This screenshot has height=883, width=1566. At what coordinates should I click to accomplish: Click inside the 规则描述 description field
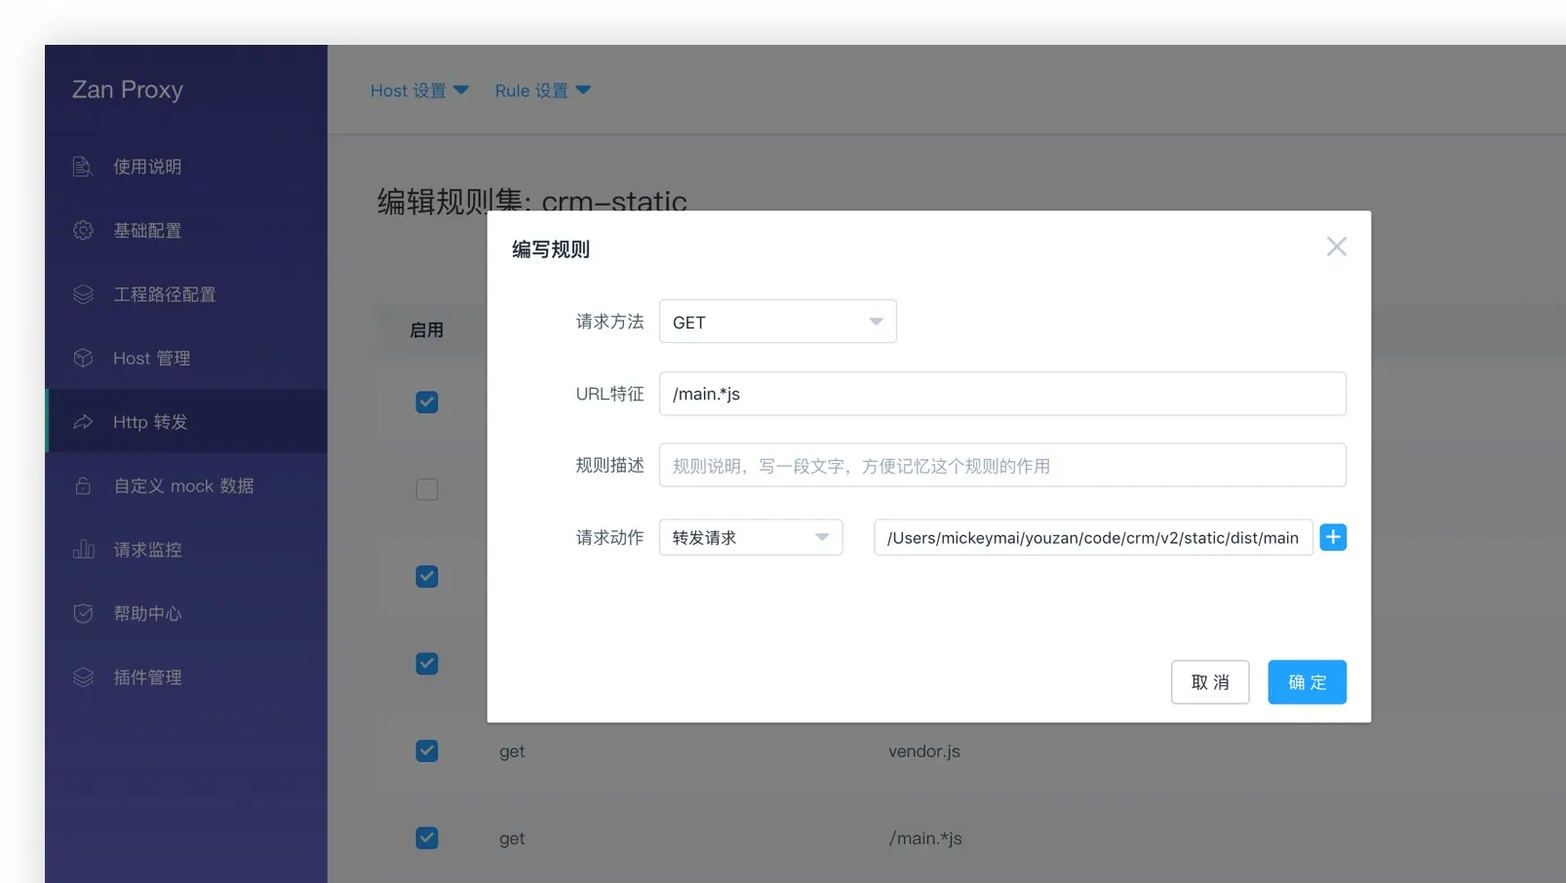pos(1002,465)
